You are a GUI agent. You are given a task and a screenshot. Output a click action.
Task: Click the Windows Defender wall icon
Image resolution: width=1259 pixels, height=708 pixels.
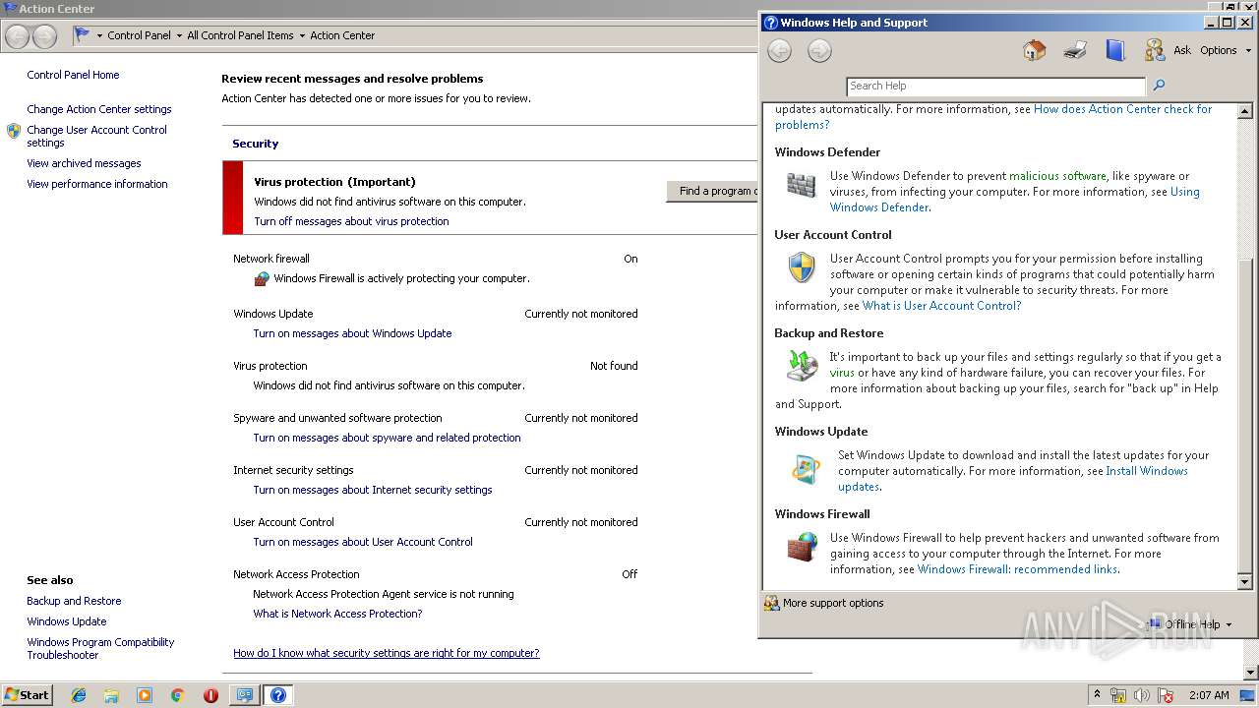(802, 185)
